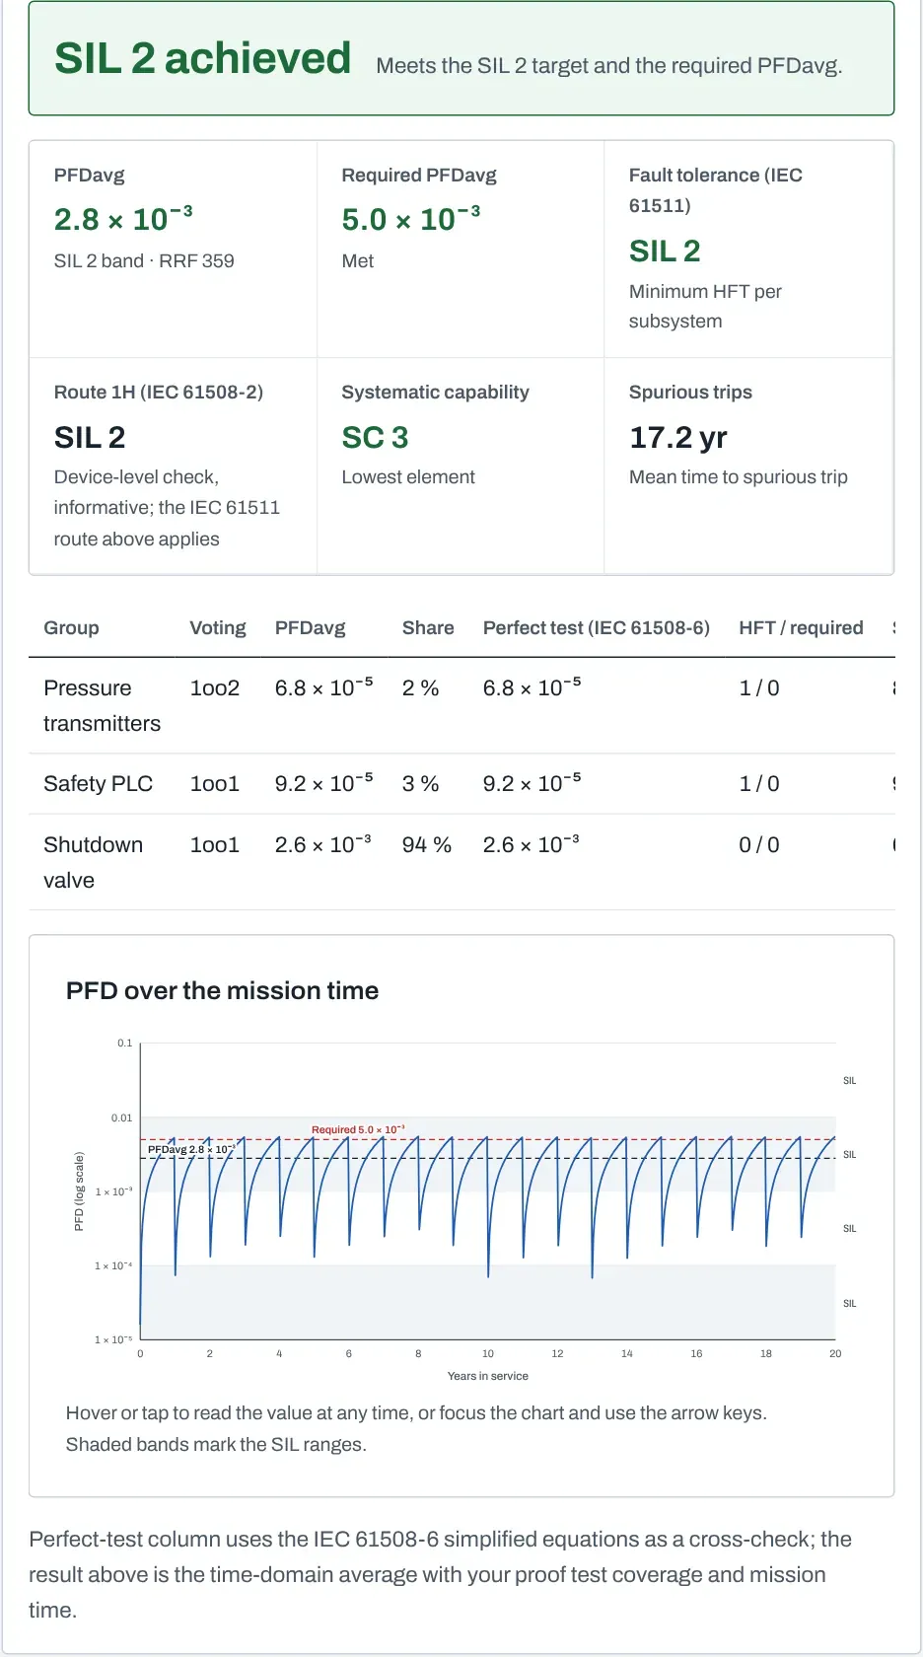Click the "PFD (log scale)" axis title

click(79, 1191)
